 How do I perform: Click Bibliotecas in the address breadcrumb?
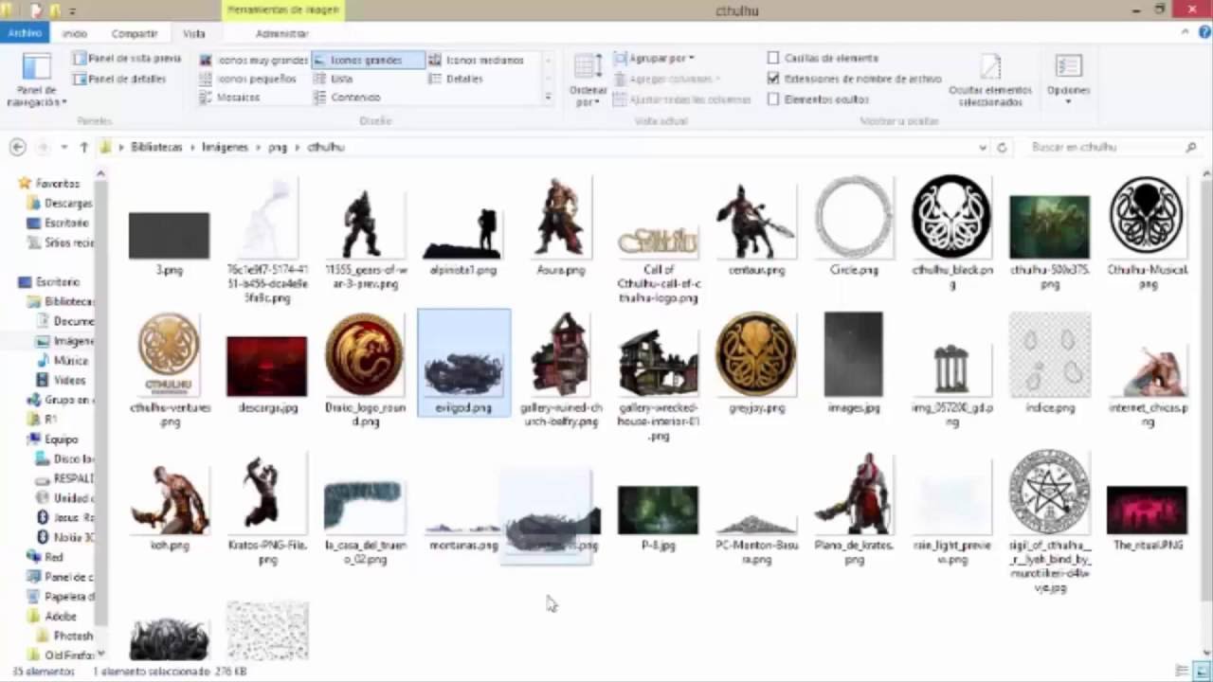point(156,147)
